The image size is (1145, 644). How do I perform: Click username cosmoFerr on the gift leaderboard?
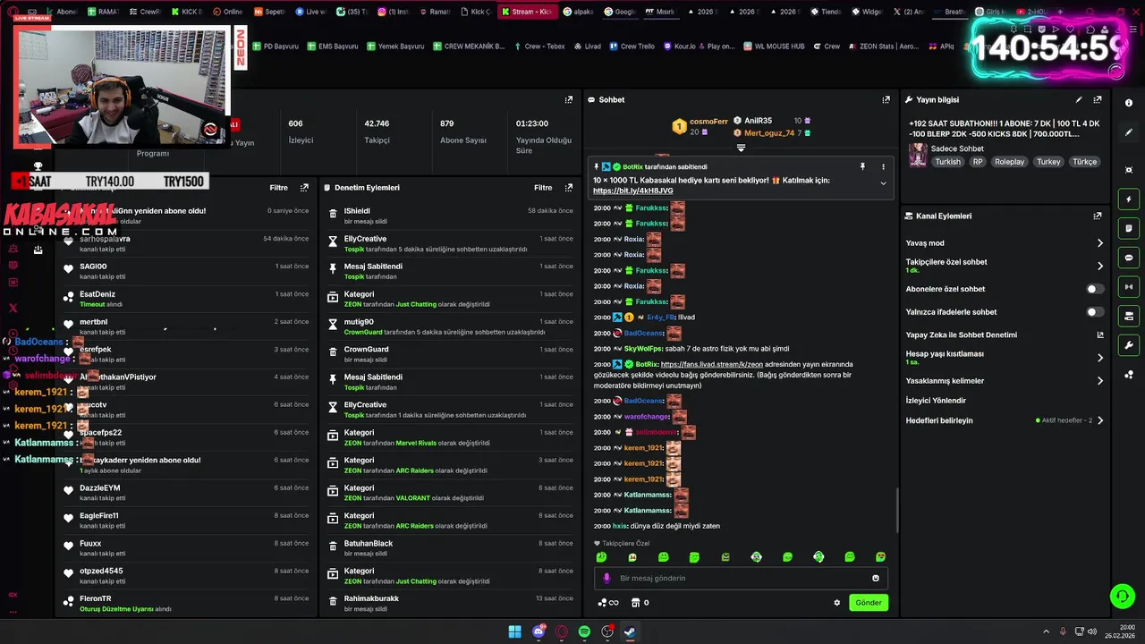click(708, 122)
